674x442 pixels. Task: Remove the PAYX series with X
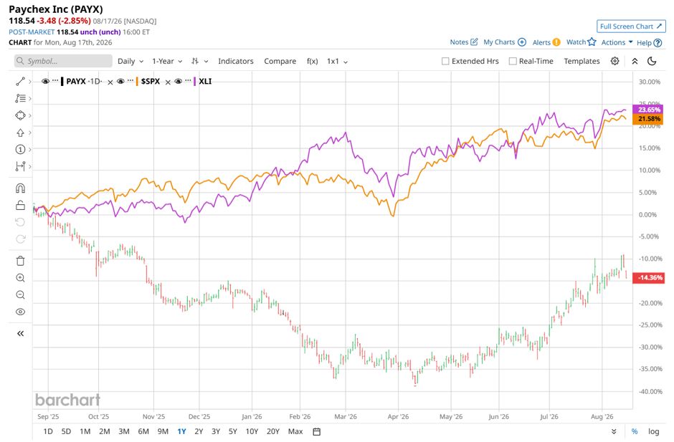(x=110, y=82)
